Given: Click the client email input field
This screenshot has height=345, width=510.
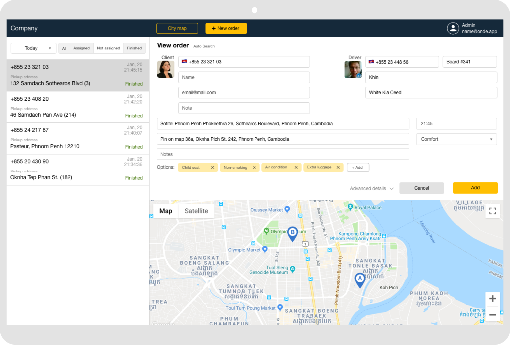Looking at the screenshot, I should pyautogui.click(x=244, y=93).
